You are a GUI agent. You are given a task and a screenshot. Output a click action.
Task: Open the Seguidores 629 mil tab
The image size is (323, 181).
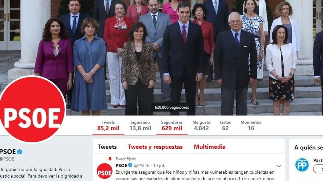coord(172,125)
